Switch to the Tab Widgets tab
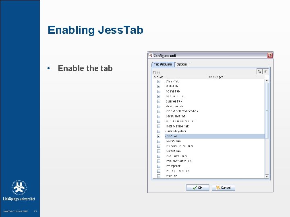The width and height of the screenshot is (290, 217). [163, 64]
